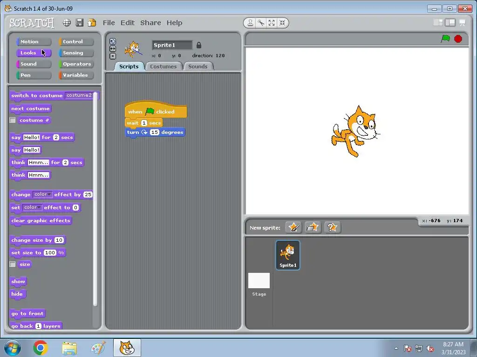477x357 pixels.
Task: Set rotation style to can rotate
Action: (113, 41)
